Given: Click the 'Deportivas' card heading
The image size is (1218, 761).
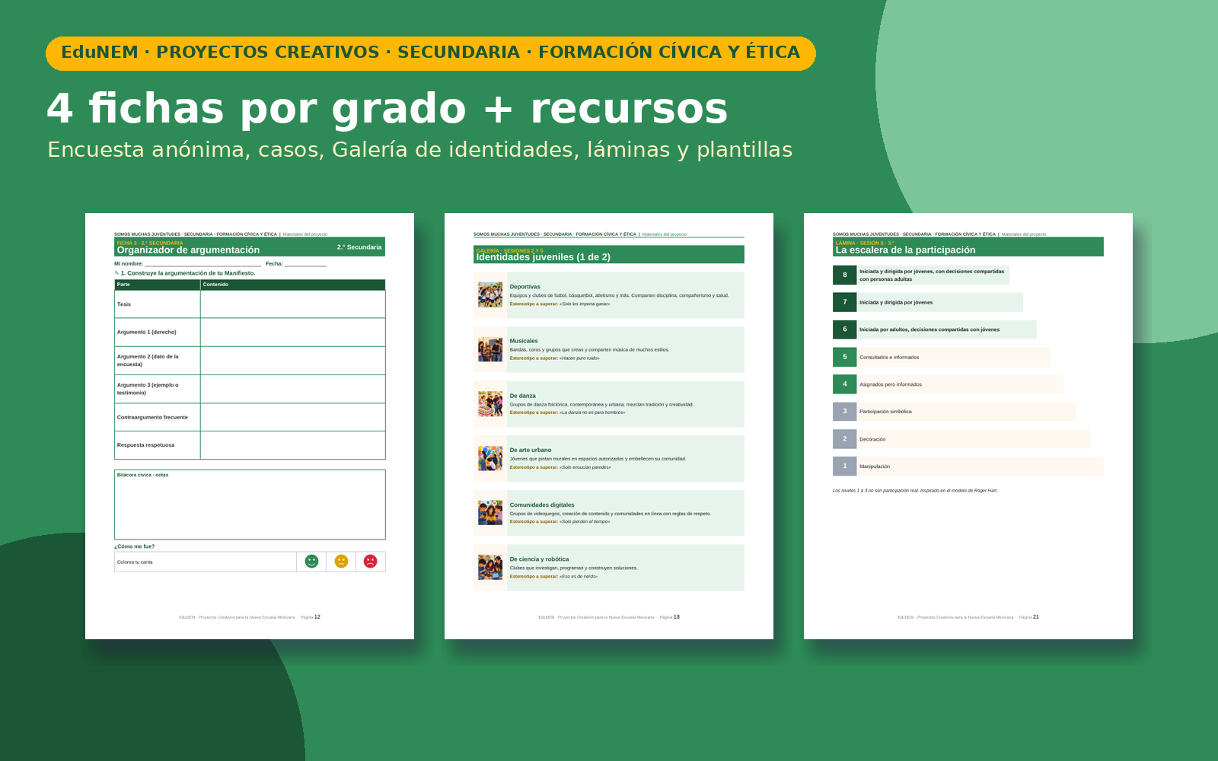Looking at the screenshot, I should [x=525, y=287].
